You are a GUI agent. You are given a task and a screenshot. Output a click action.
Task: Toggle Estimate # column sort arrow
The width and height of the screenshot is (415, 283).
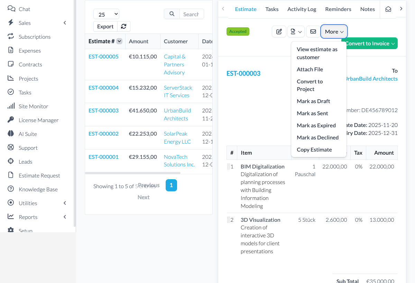pyautogui.click(x=119, y=42)
